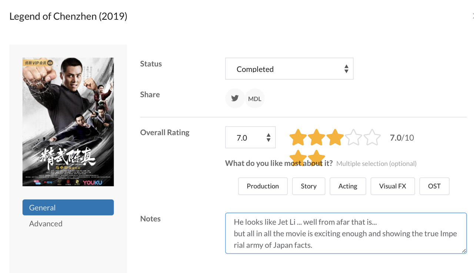
Task: Toggle the Production selection
Action: click(263, 186)
